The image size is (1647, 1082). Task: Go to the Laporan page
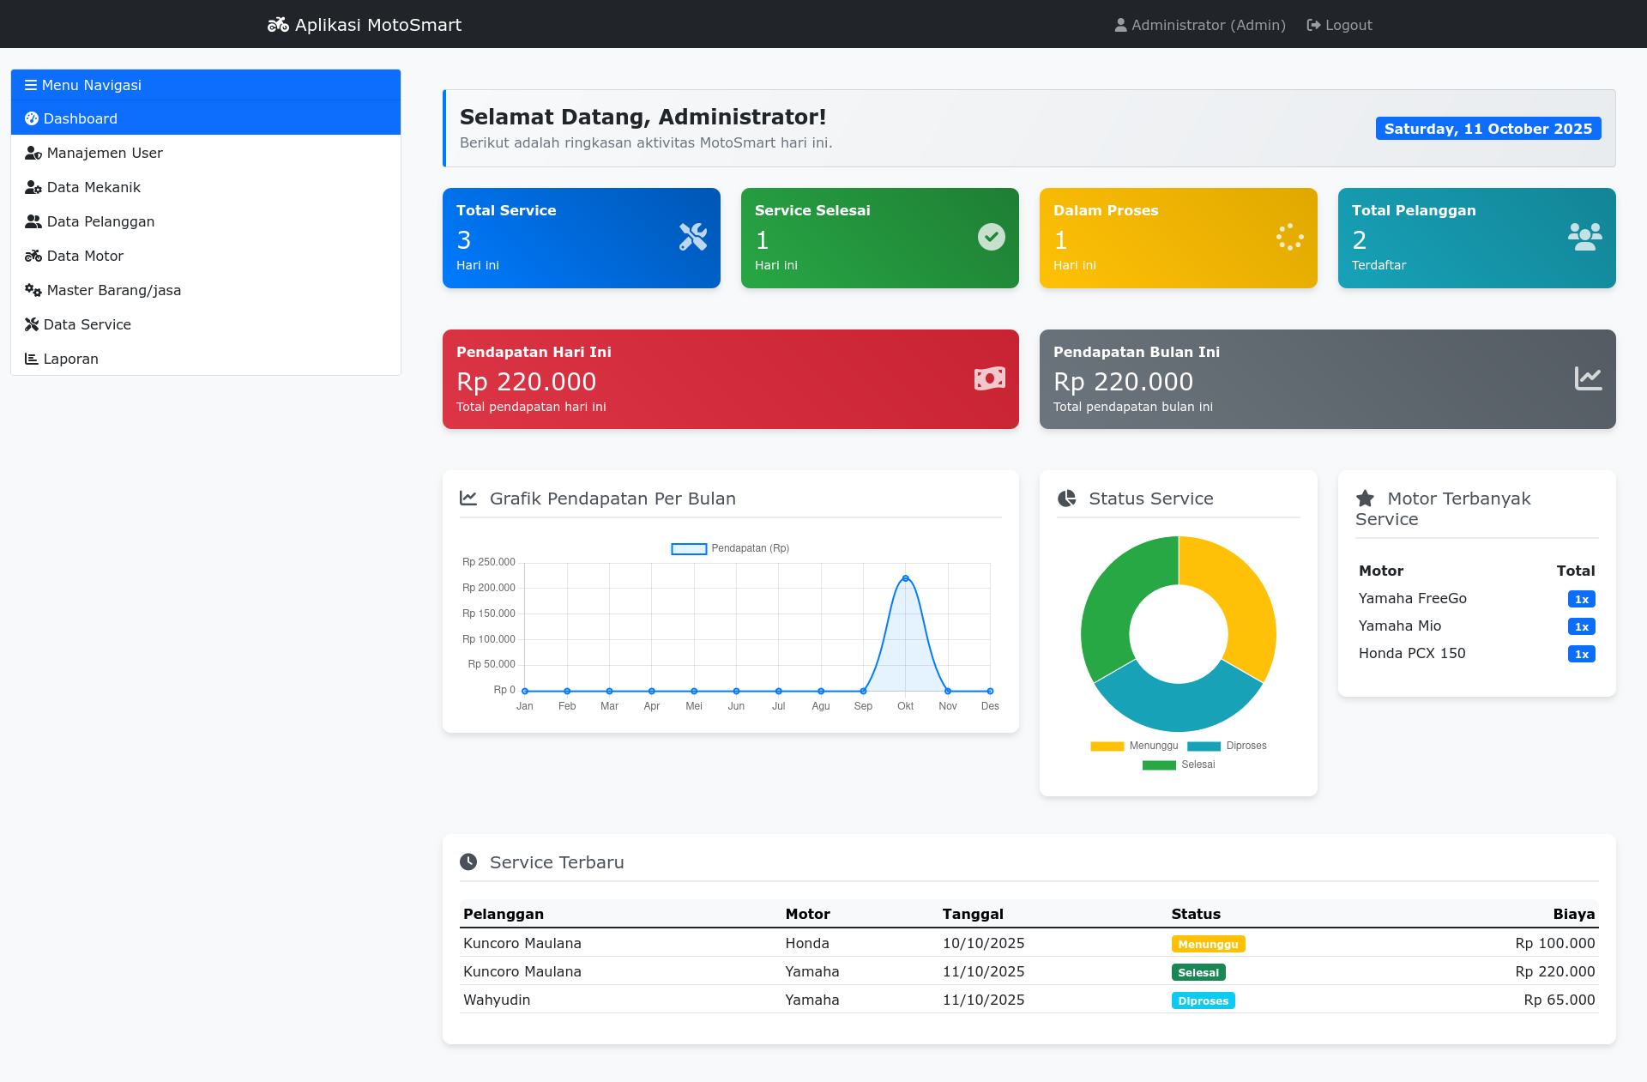[x=70, y=359]
